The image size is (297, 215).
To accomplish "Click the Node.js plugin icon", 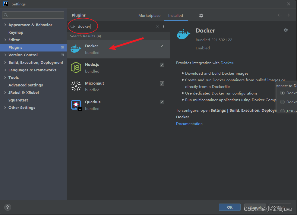I will coord(76,68).
